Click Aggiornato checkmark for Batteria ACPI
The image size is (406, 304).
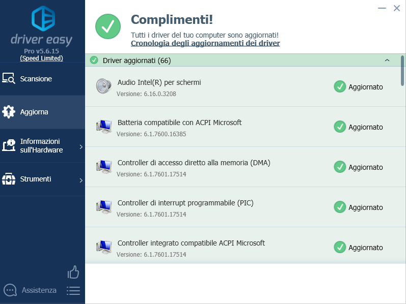[340, 127]
